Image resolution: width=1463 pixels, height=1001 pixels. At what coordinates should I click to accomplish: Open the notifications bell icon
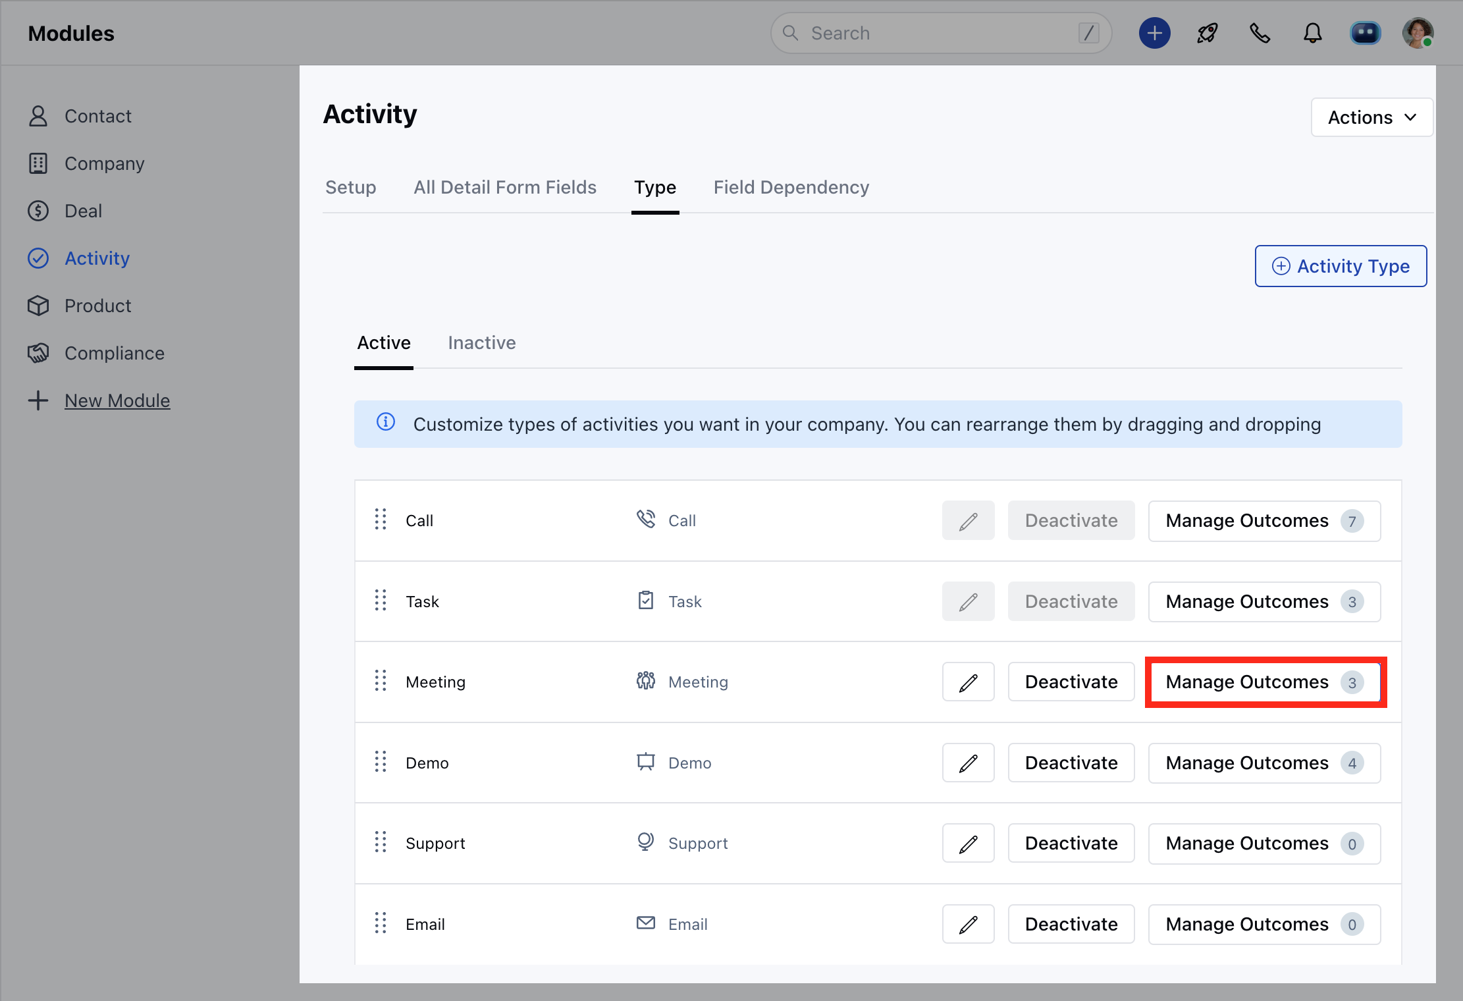tap(1312, 33)
